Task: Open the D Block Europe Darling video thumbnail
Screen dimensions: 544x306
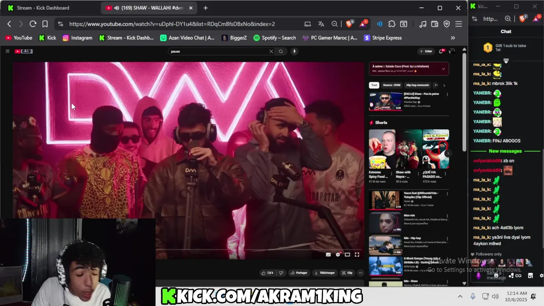Action: 385,266
